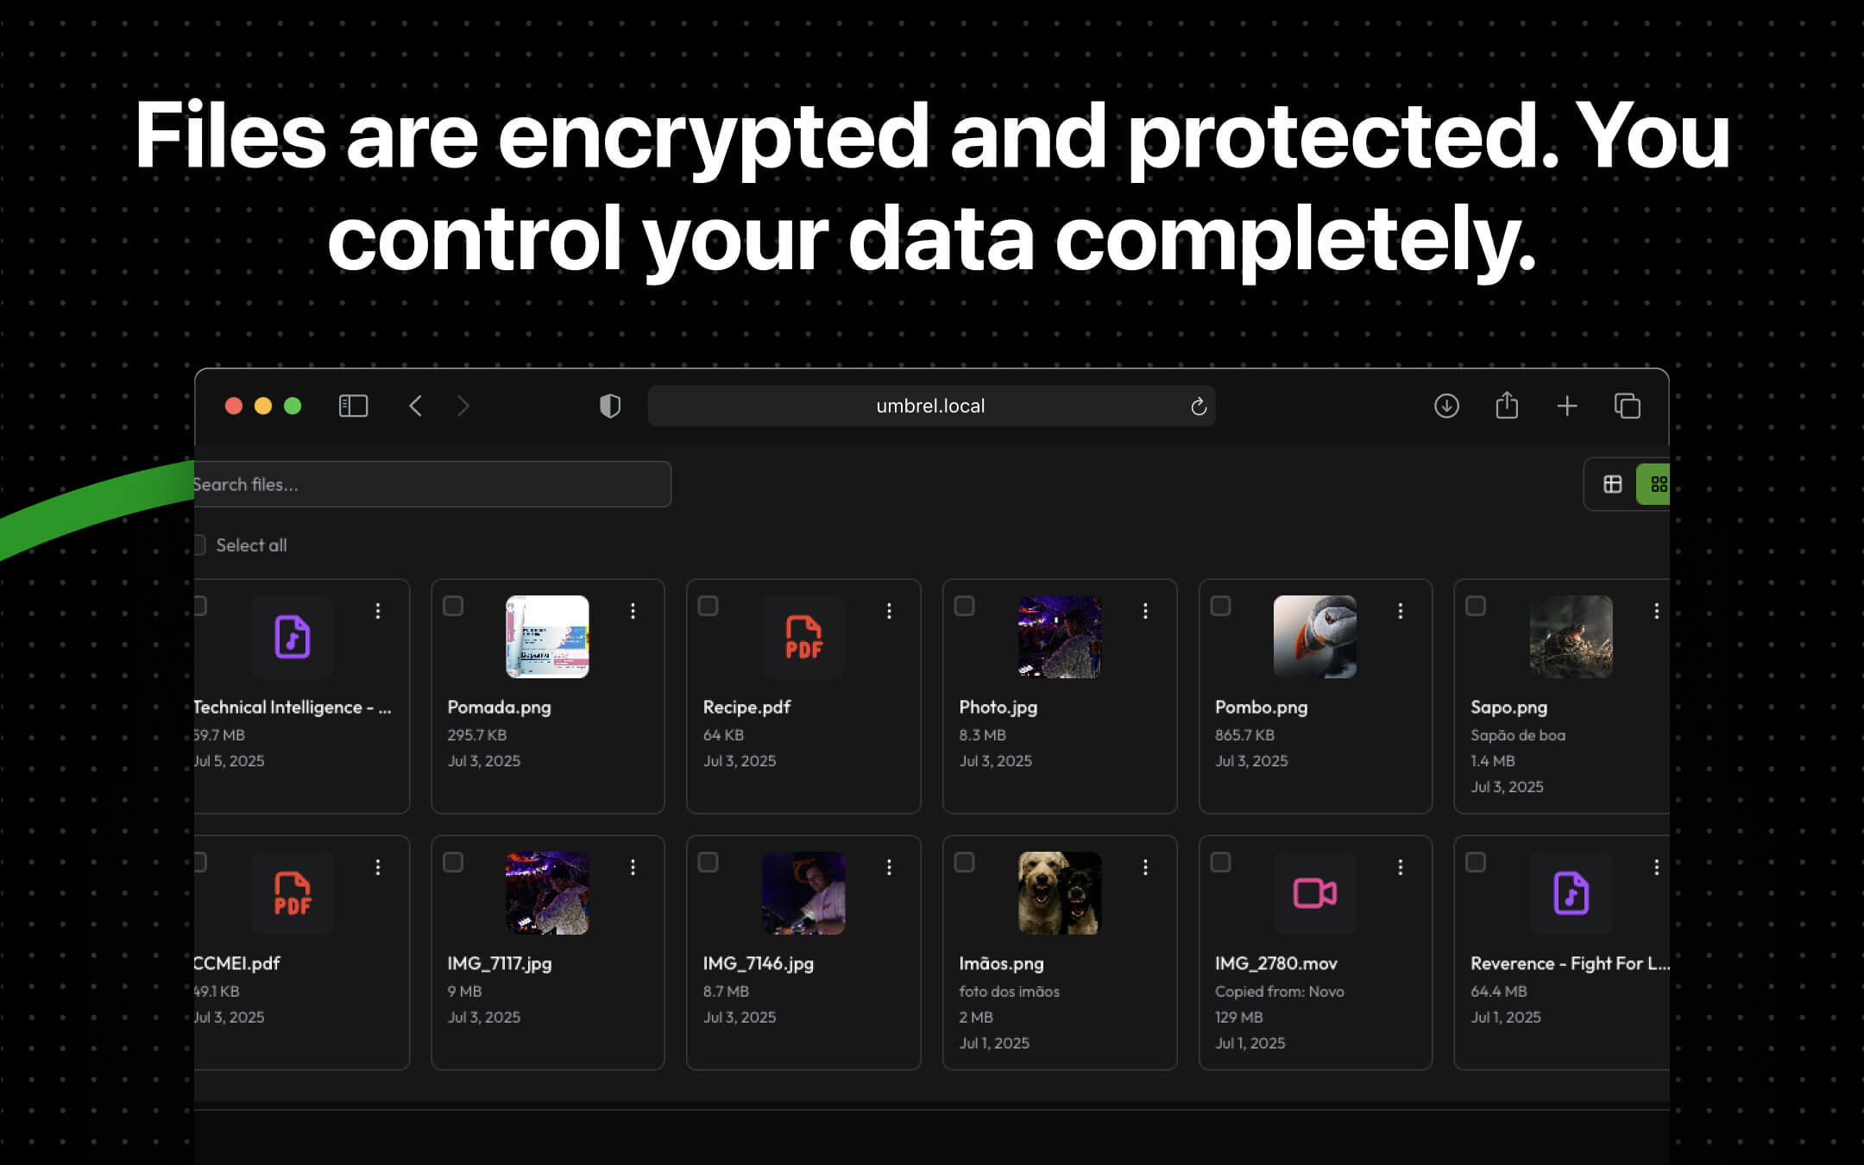Click inside the Search files field
Viewport: 1864px width, 1165px height.
coord(431,484)
